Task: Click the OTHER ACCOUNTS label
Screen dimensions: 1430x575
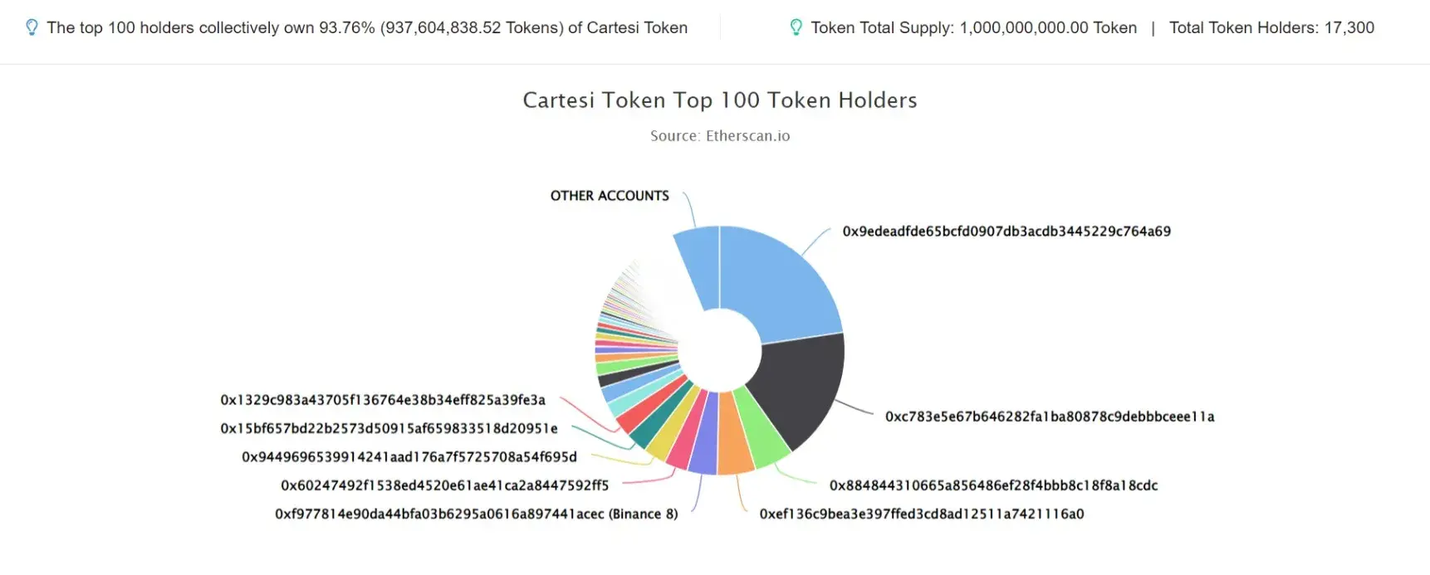Action: (610, 196)
